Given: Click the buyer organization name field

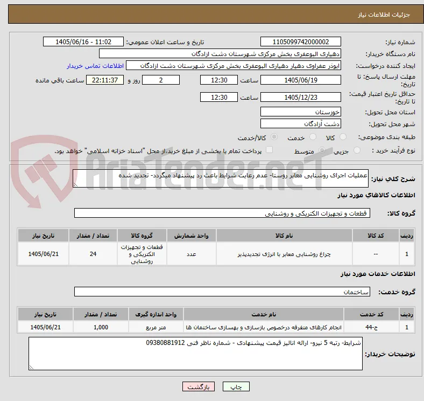Looking at the screenshot, I should (x=220, y=54).
